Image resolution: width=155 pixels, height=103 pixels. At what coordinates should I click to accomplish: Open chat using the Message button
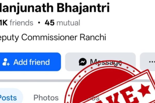[x=100, y=62]
